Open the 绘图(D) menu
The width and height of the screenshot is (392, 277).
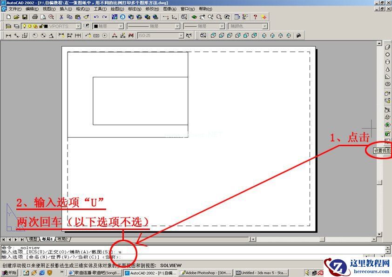pyautogui.click(x=117, y=9)
